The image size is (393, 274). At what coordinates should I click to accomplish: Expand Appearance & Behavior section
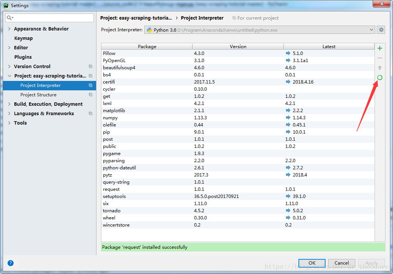(9, 29)
